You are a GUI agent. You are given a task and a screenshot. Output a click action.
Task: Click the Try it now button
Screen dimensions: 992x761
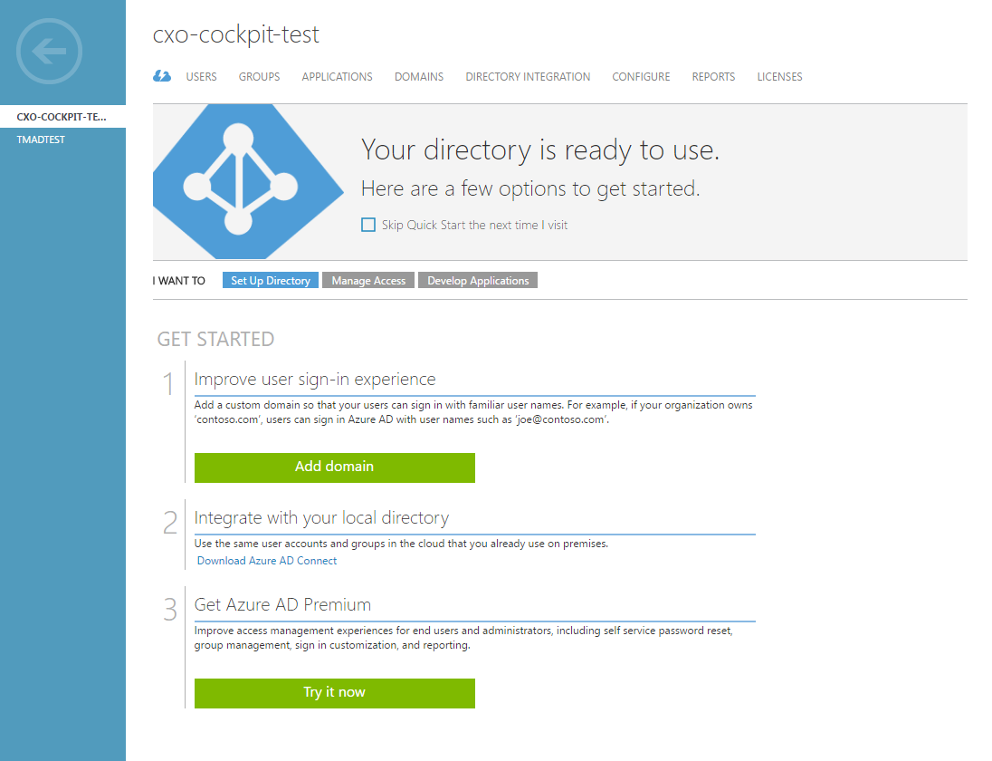click(x=335, y=693)
